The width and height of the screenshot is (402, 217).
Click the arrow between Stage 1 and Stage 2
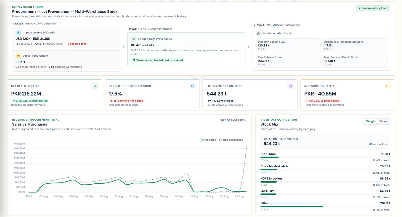[x=124, y=47]
